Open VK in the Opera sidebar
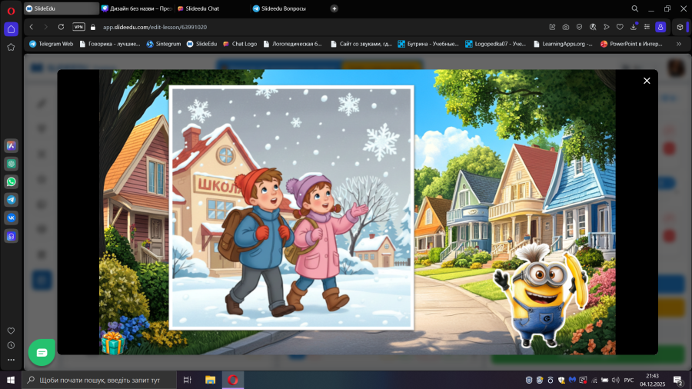Screen dimensions: 692x389 [x=12, y=218]
